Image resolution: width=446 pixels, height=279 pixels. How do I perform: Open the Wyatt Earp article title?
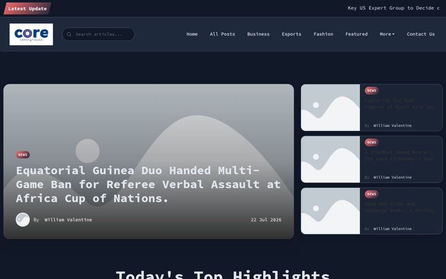pos(400,104)
